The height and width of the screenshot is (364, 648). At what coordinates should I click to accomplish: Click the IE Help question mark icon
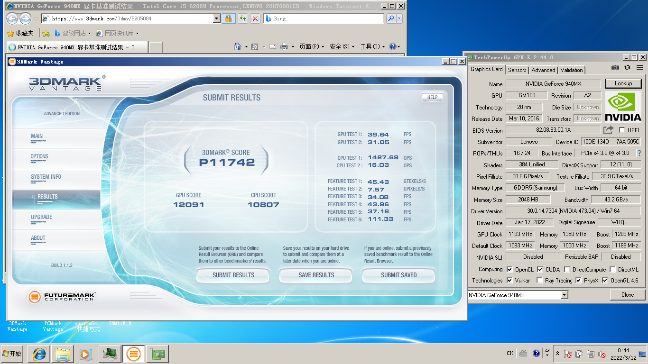(x=392, y=46)
